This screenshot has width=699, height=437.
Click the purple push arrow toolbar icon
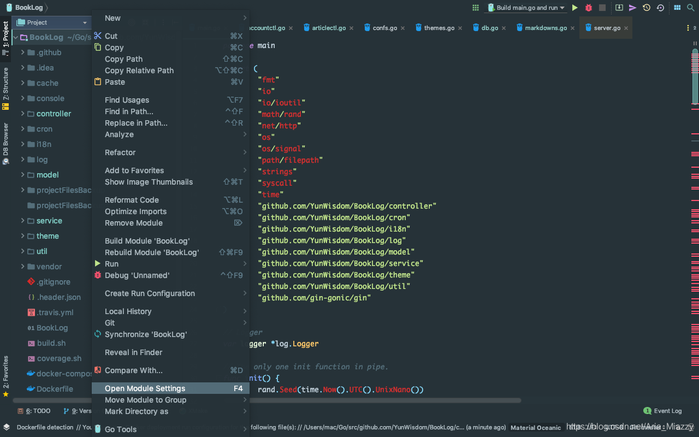click(632, 8)
